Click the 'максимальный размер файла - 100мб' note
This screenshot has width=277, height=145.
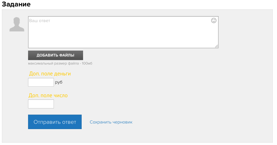[60, 63]
